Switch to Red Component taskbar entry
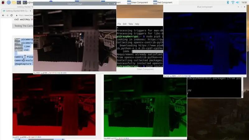Screen dimensions: 249x140 [162, 2]
